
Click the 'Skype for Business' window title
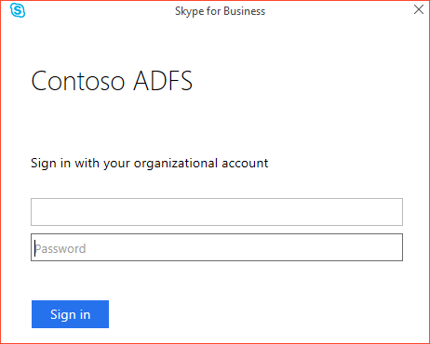(220, 11)
